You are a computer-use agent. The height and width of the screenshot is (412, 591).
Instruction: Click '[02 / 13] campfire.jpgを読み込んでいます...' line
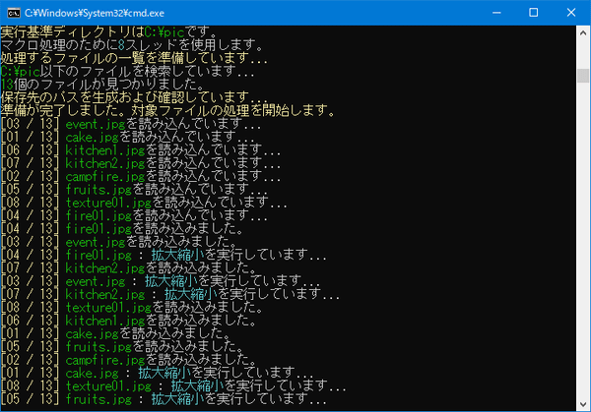coord(141,176)
